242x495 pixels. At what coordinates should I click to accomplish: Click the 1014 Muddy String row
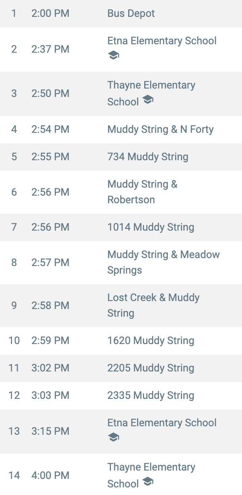(x=121, y=227)
